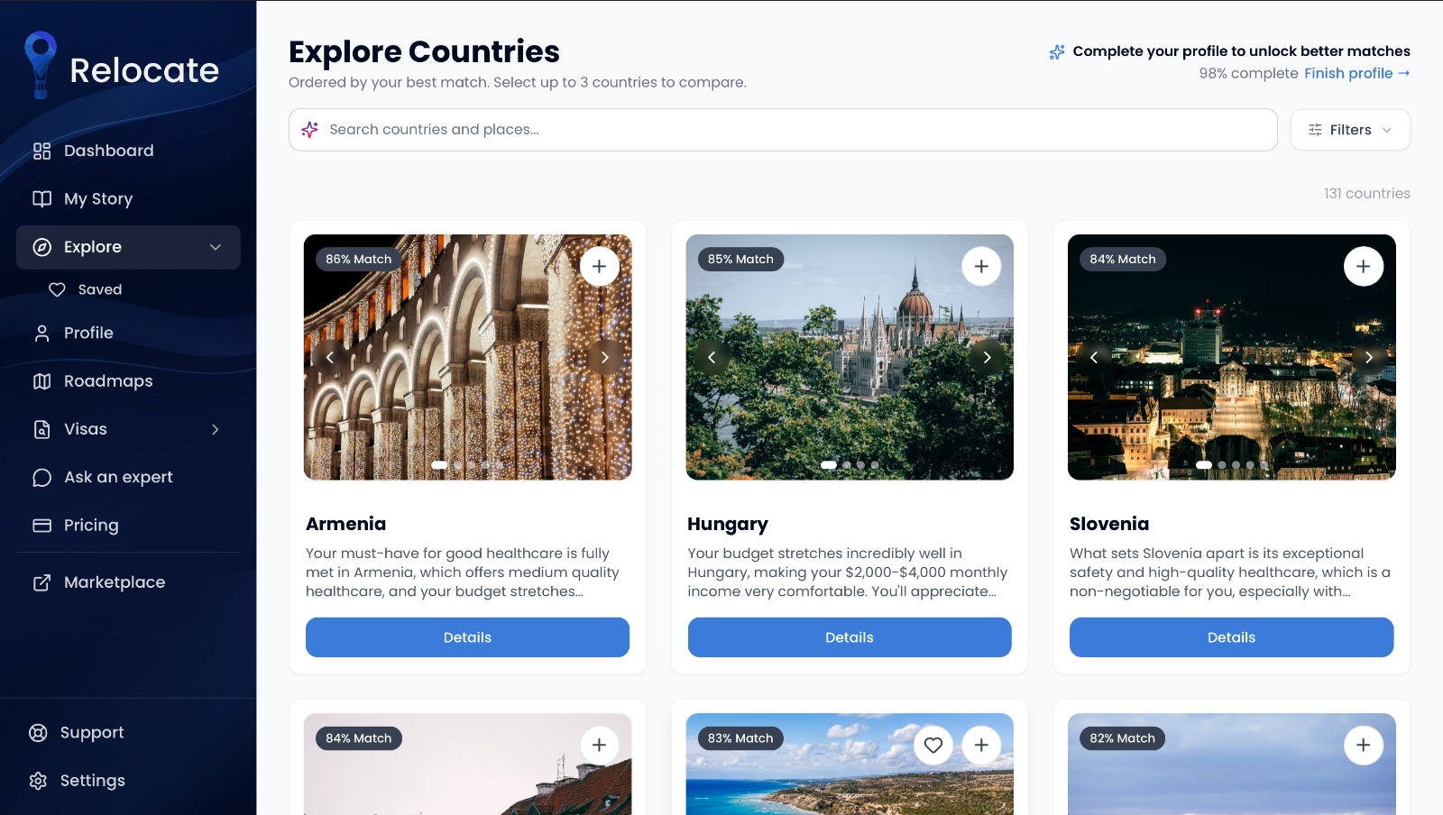Show previous Hungary photo

712,358
